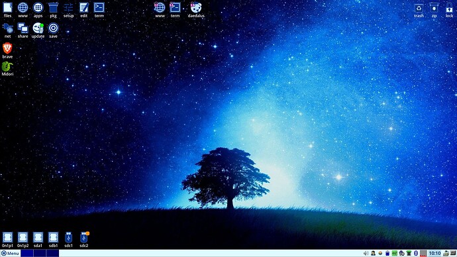457x257 pixels.
Task: Click the green network tray icon
Action: (x=409, y=253)
